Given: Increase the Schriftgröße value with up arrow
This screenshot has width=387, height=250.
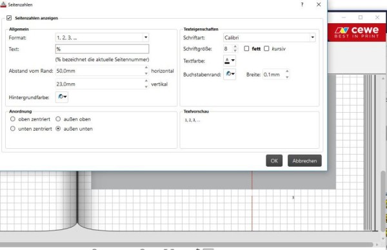Looking at the screenshot, I should pyautogui.click(x=235, y=46).
